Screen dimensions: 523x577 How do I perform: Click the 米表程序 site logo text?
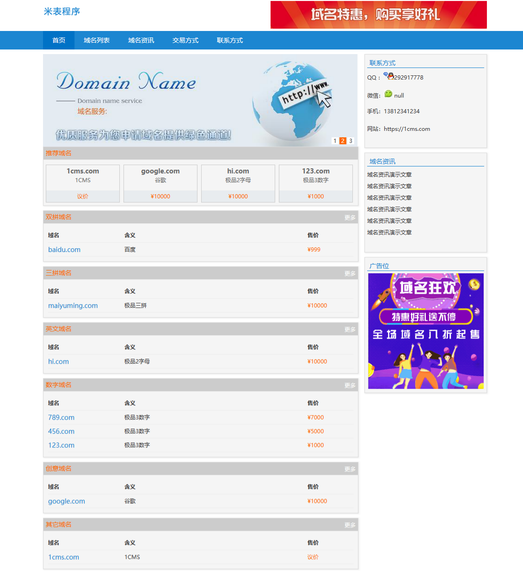click(x=61, y=12)
